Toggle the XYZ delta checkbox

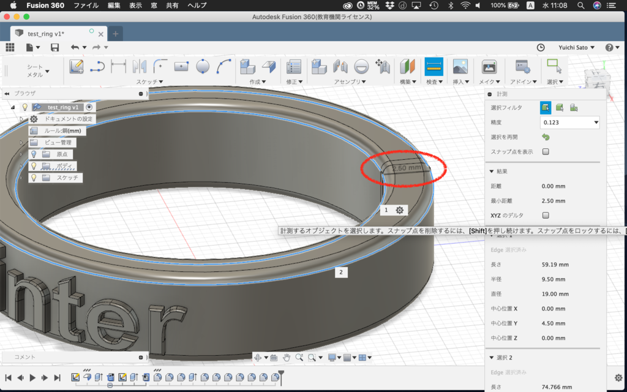click(x=546, y=215)
